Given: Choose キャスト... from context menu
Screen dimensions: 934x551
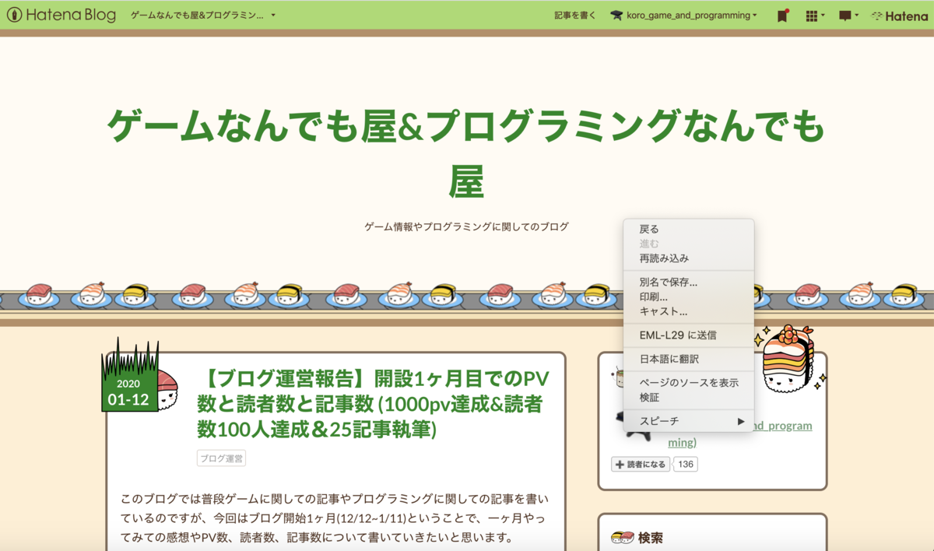Looking at the screenshot, I should coord(689,311).
